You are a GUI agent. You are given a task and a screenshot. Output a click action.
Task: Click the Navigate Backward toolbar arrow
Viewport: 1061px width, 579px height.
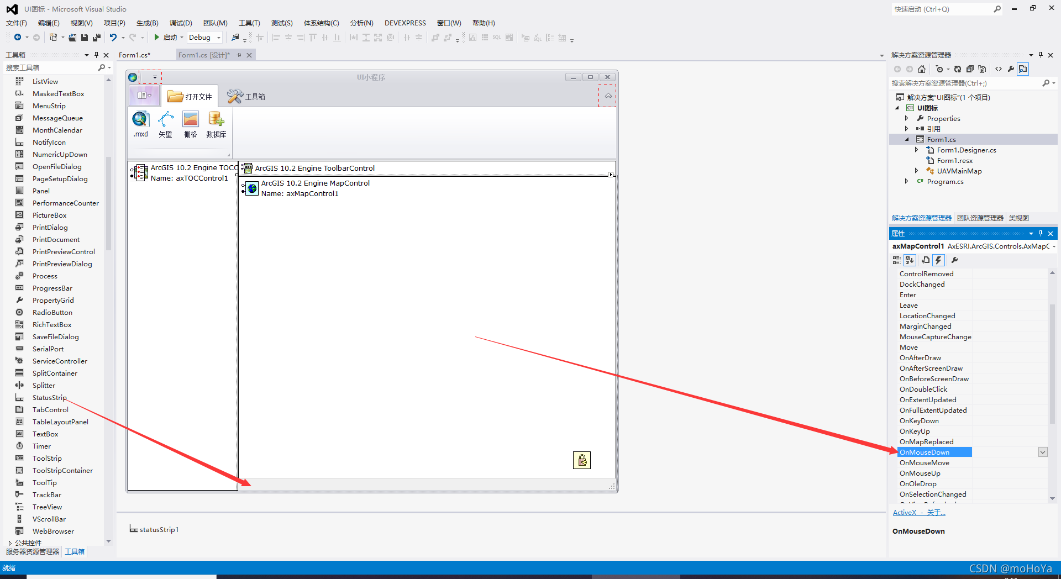click(x=18, y=38)
